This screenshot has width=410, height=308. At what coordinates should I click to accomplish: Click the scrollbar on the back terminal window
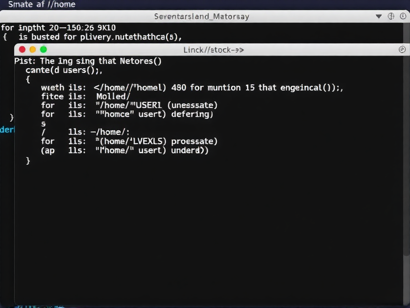click(x=407, y=36)
